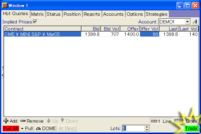Viewport: 201px width, 134px height.
Task: Switch to the Reports tab
Action: (x=92, y=14)
